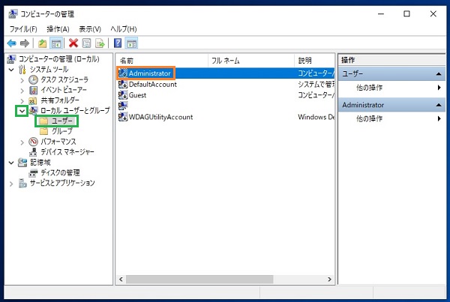This screenshot has width=450, height=302.
Task: Click the Export list toolbar icon
Action: [100, 43]
